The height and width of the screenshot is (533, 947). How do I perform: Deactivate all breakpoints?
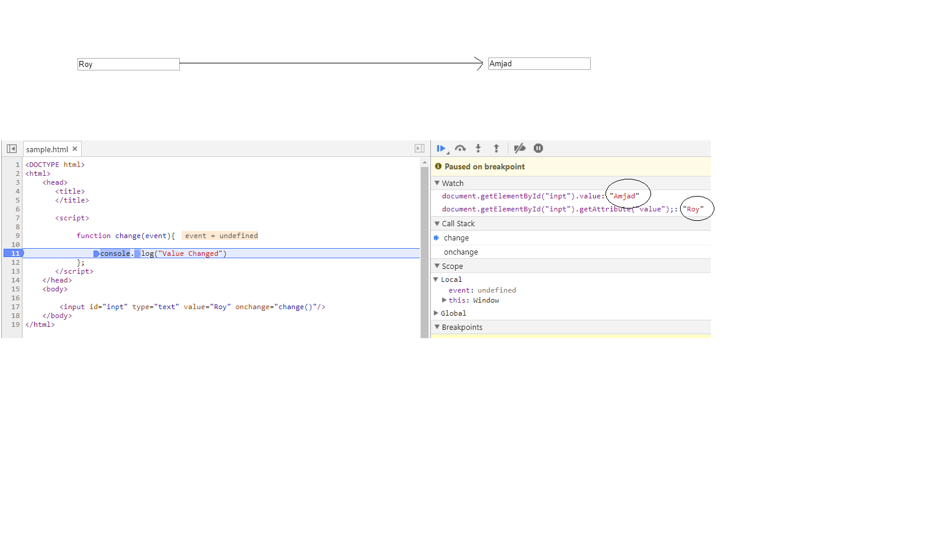(520, 148)
